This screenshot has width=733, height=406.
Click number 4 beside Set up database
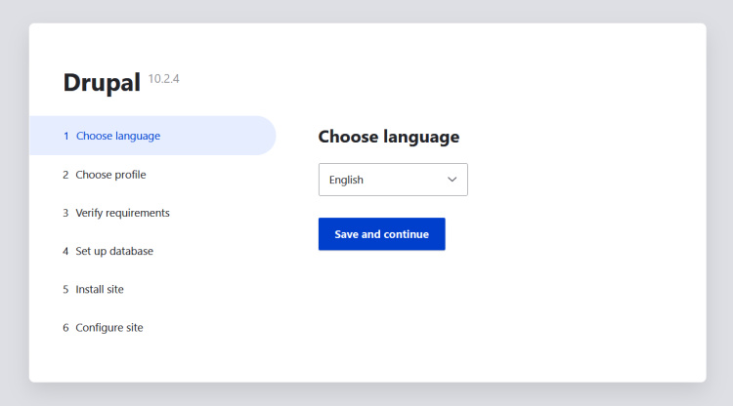(66, 251)
